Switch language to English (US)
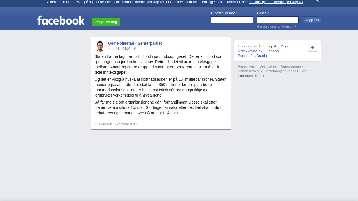This screenshot has width=358, height=201. [x=275, y=46]
